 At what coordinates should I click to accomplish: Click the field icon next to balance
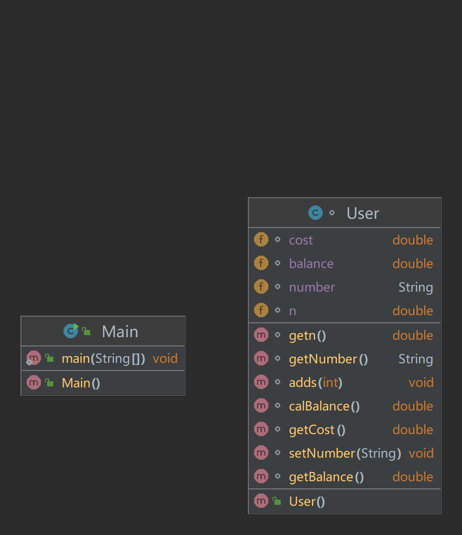pos(261,263)
